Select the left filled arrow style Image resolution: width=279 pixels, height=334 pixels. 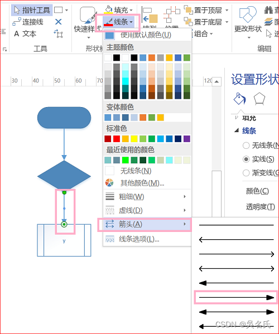click(236, 283)
